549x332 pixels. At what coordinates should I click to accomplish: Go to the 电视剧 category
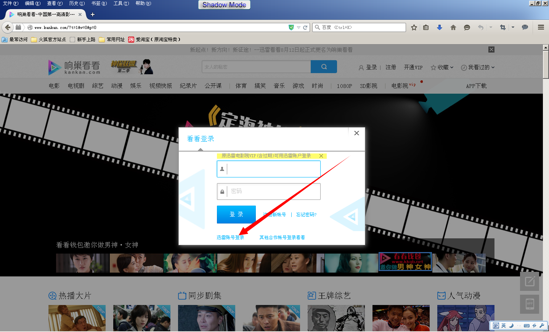pos(76,86)
